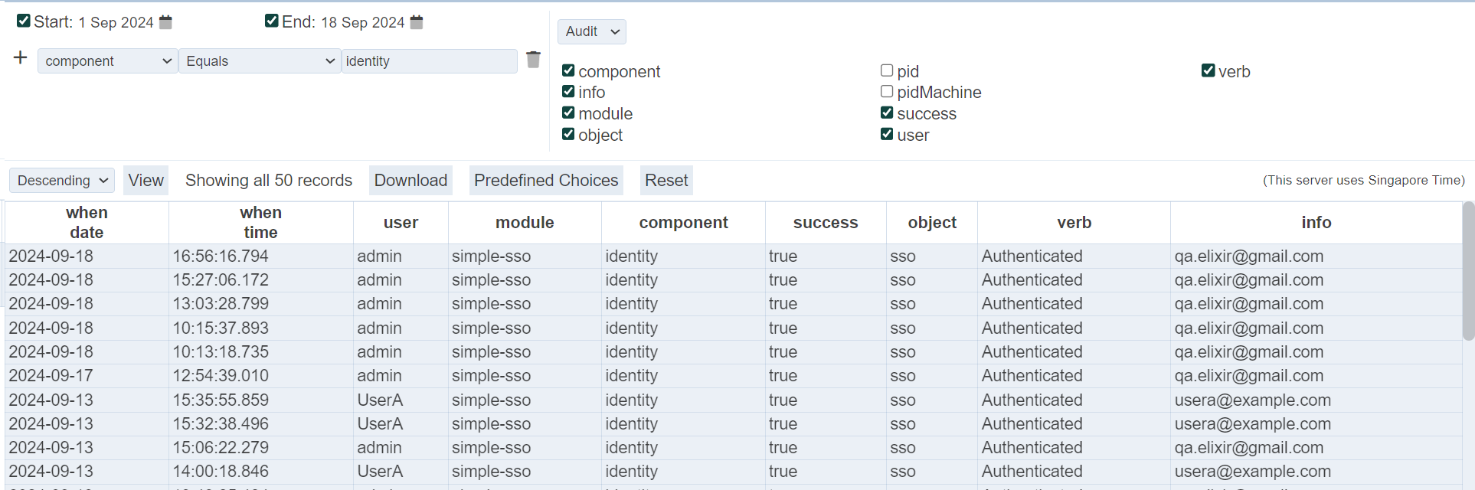This screenshot has width=1475, height=490.
Task: Delete the component filter with trash icon
Action: pos(534,60)
